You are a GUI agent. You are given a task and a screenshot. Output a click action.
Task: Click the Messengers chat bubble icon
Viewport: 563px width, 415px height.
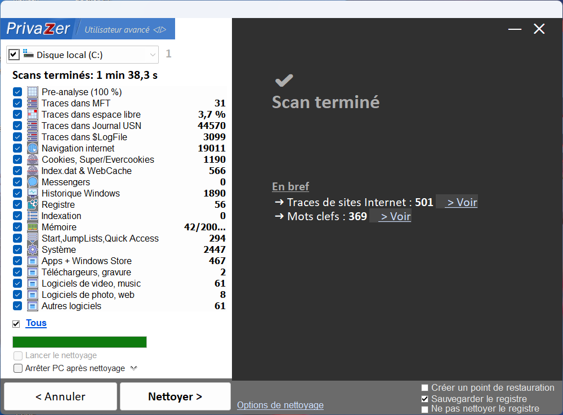click(32, 182)
